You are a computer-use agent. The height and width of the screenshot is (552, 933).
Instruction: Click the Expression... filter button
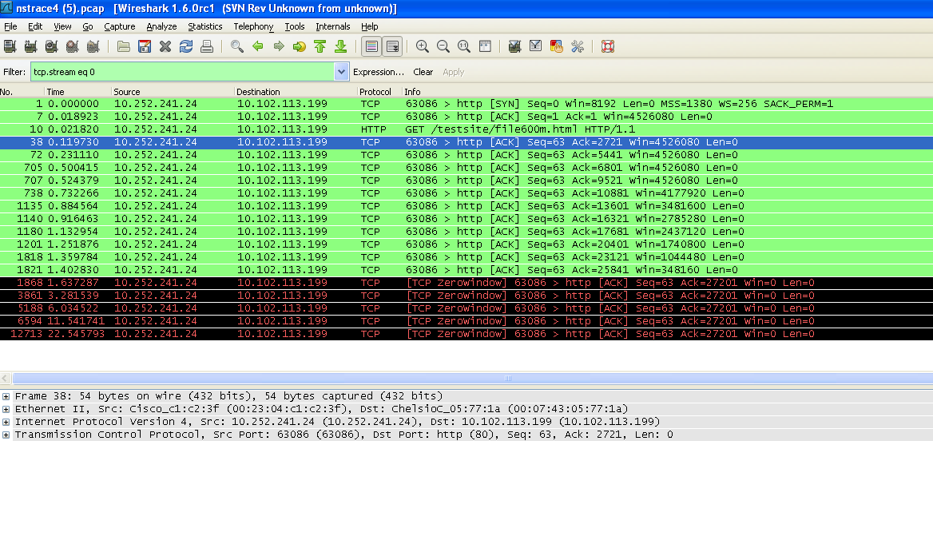[379, 72]
